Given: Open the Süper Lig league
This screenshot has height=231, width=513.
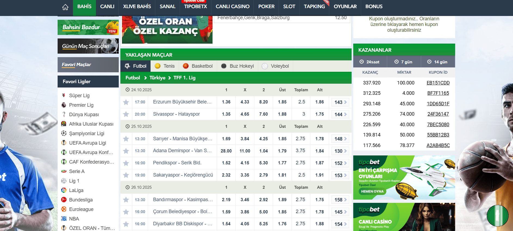Looking at the screenshot, I should pyautogui.click(x=79, y=96).
